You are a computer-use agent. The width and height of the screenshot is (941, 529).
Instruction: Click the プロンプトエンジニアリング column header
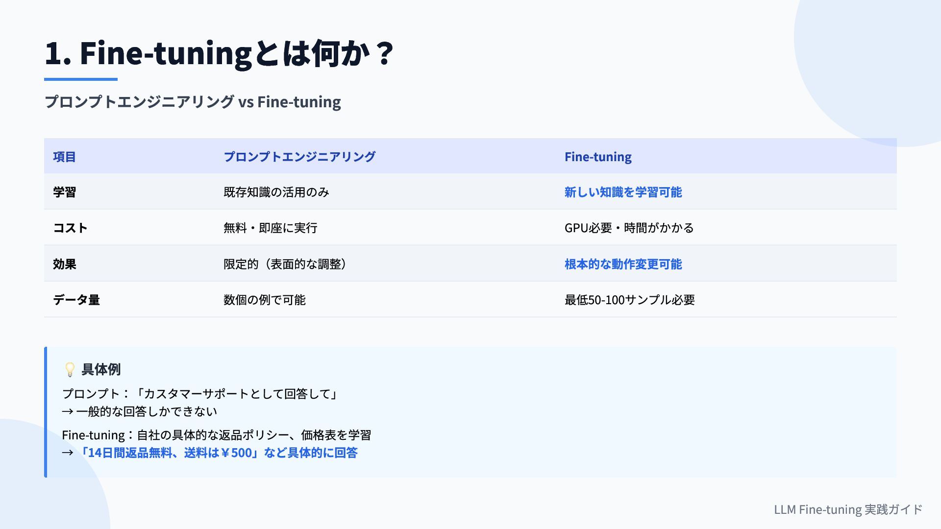299,157
